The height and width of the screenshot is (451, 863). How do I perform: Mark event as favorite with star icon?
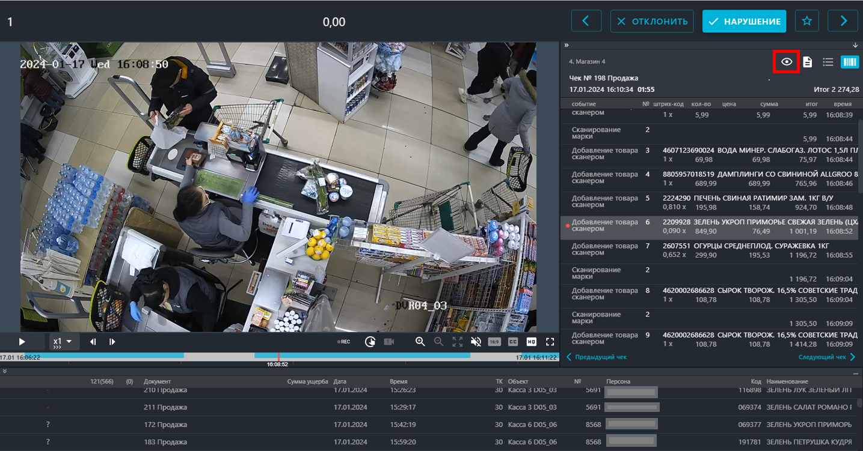(806, 21)
